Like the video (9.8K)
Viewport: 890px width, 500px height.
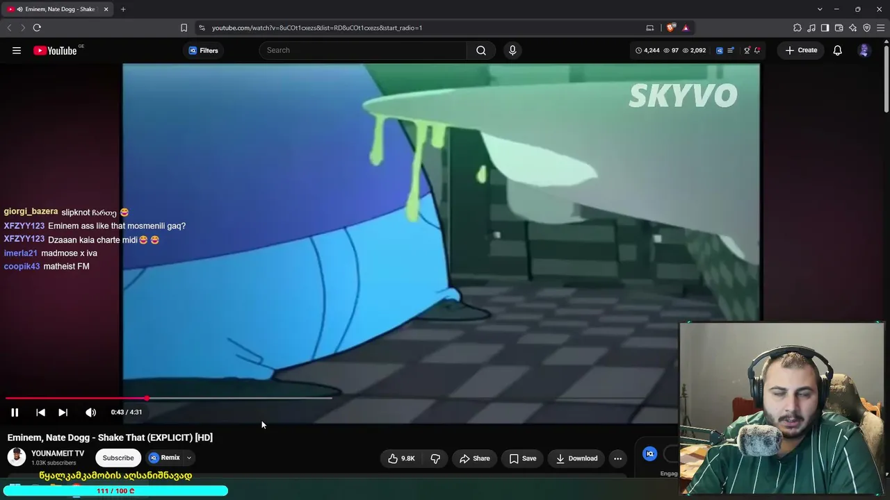(401, 458)
